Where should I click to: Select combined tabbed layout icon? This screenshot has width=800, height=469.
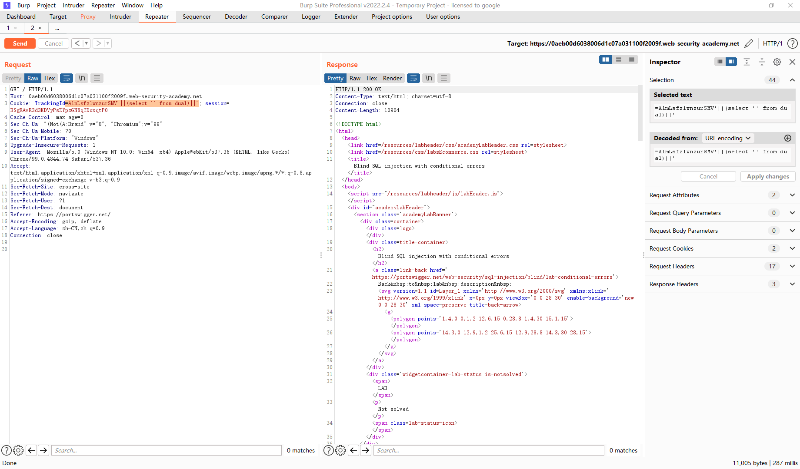(631, 59)
